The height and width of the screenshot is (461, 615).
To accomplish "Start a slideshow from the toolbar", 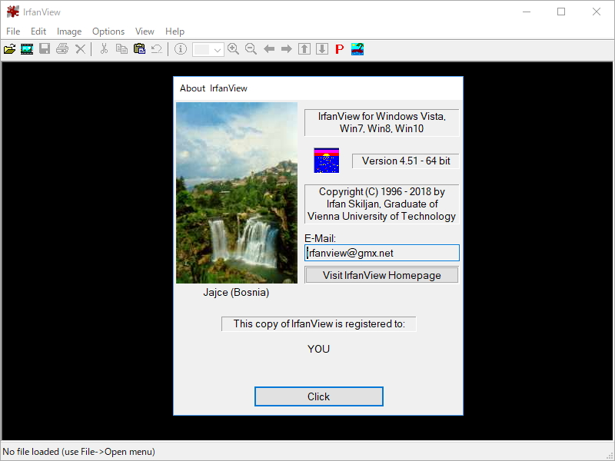I will coord(26,48).
